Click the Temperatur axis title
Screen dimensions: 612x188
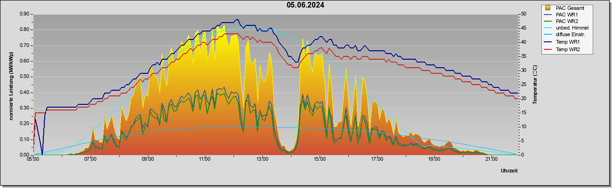[535, 85]
